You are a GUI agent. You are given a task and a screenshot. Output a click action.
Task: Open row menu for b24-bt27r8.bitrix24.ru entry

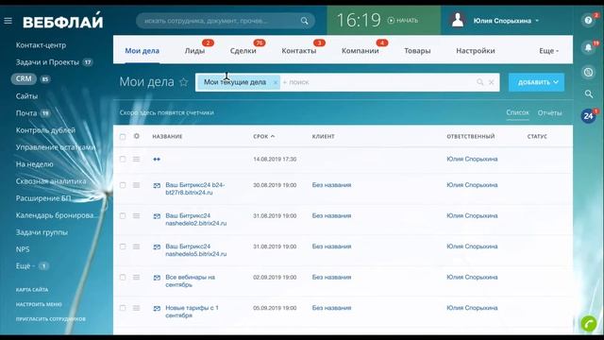tap(136, 185)
